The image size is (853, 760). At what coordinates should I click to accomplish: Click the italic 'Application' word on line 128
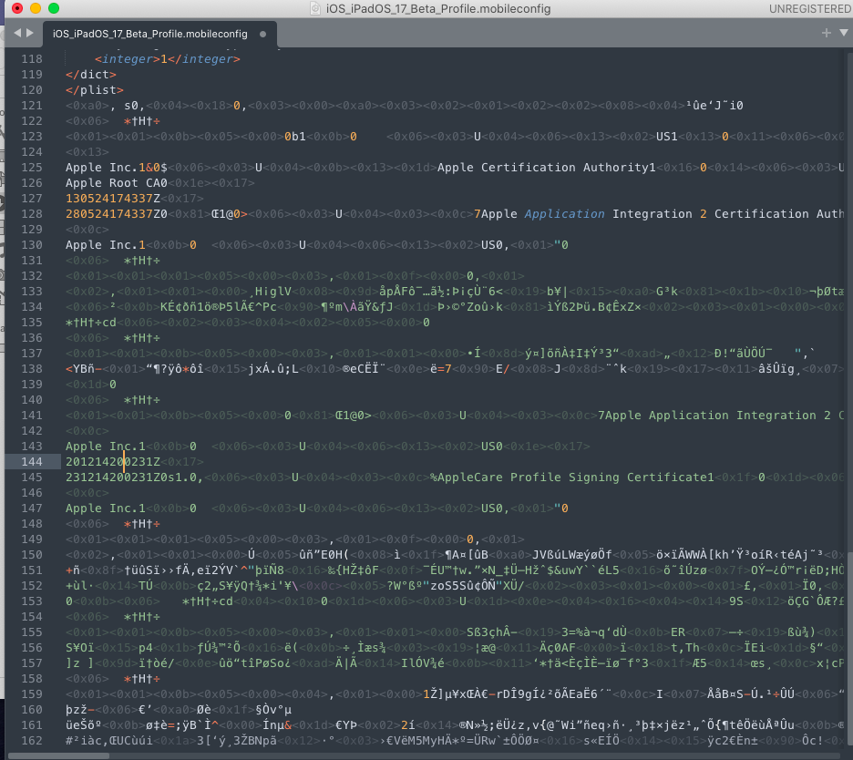[565, 214]
